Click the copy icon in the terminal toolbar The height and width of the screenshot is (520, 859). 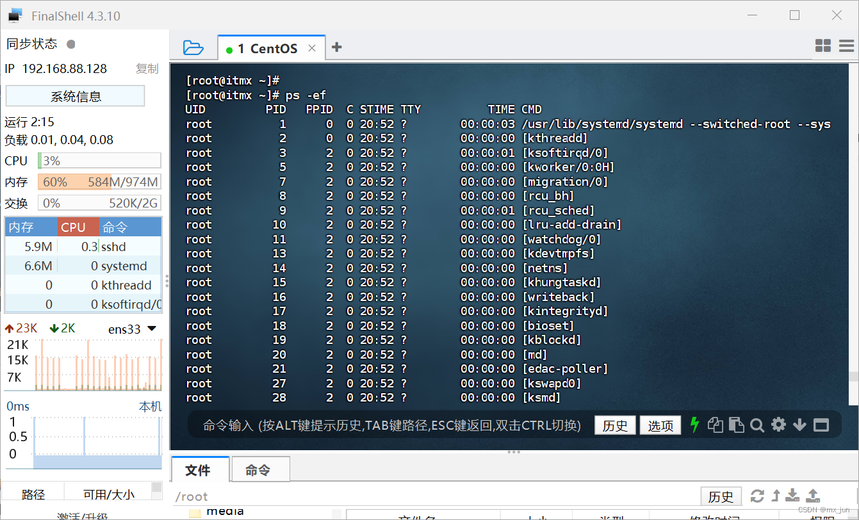(x=715, y=424)
